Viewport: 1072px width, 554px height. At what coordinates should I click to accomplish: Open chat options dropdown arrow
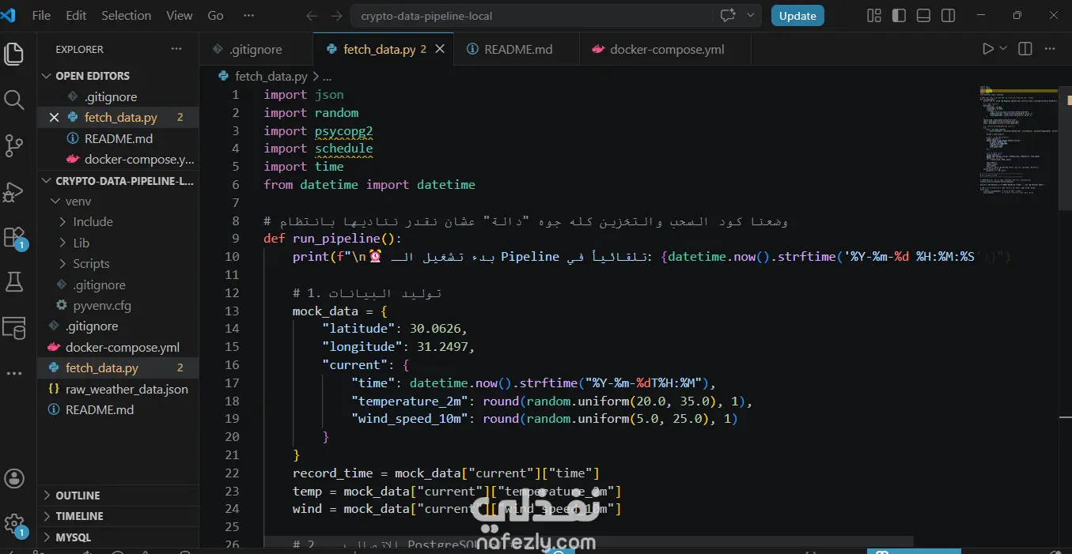[x=750, y=16]
